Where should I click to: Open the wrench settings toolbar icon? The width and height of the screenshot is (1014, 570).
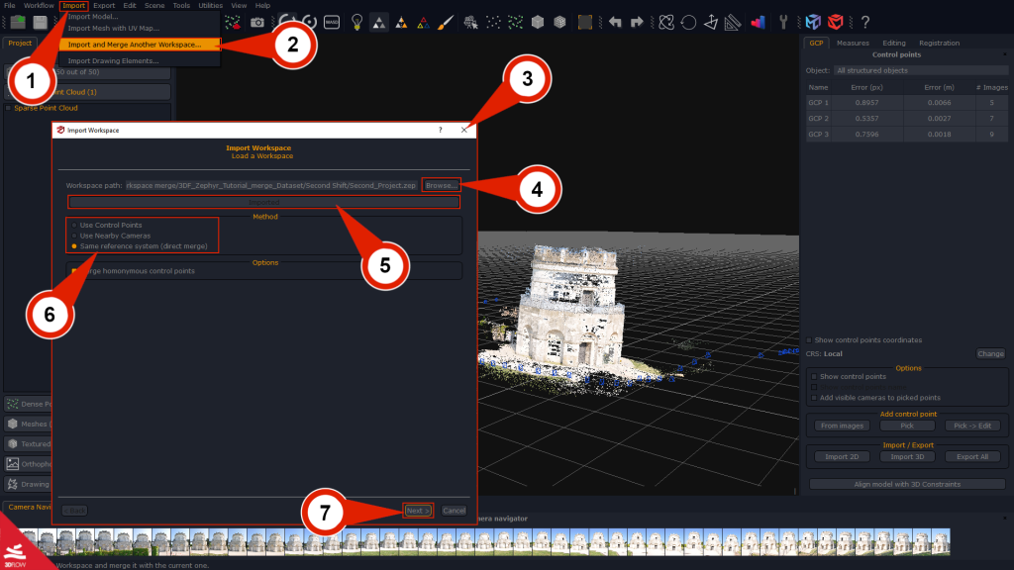783,22
